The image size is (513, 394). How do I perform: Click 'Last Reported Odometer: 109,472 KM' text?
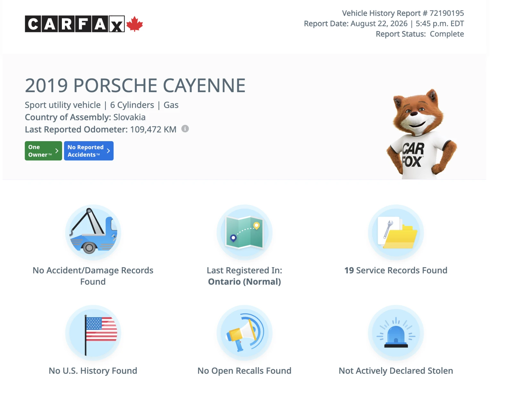pos(101,129)
